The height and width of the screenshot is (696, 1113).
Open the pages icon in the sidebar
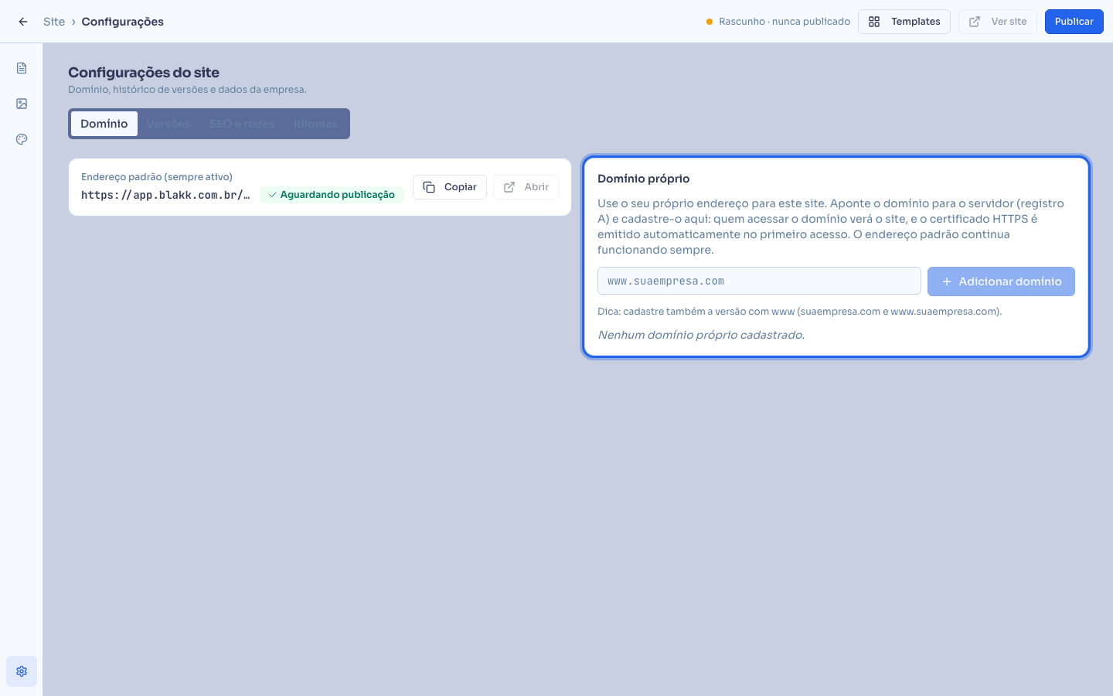(x=22, y=68)
